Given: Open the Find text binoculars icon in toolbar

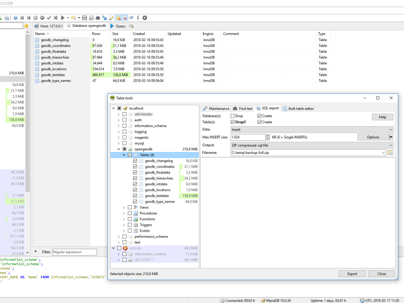Looking at the screenshot, I should point(98,18).
